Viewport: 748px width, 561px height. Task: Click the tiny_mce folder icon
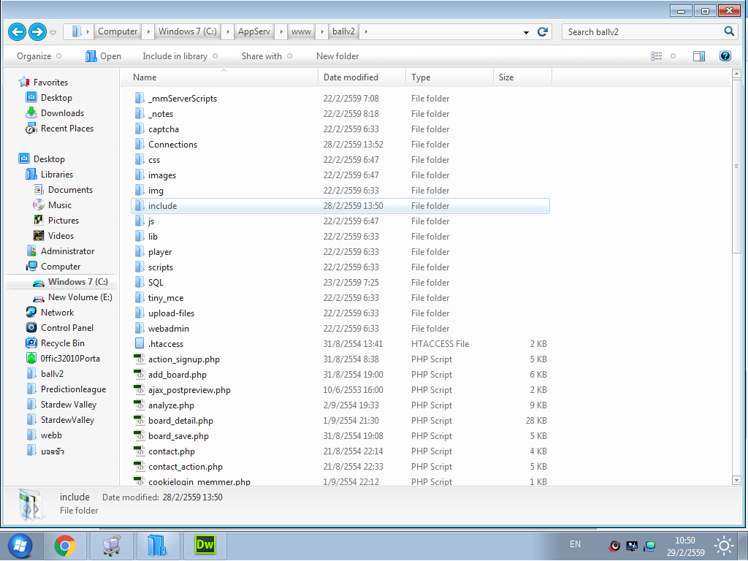pyautogui.click(x=140, y=298)
